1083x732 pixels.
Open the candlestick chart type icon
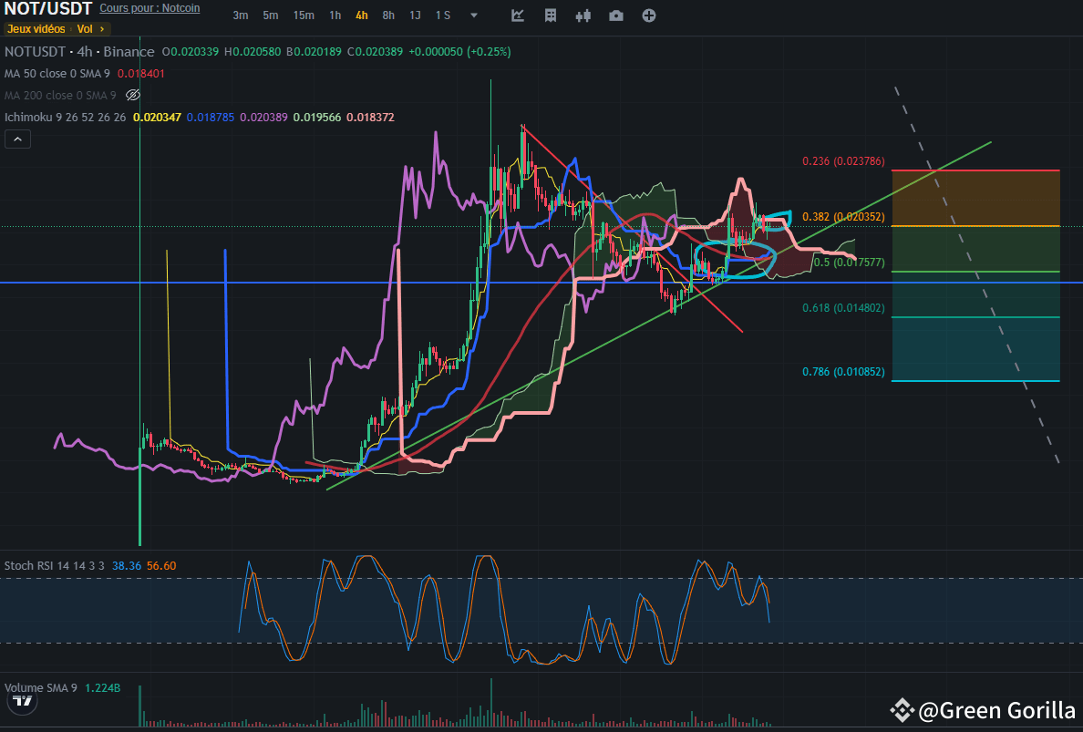point(583,15)
